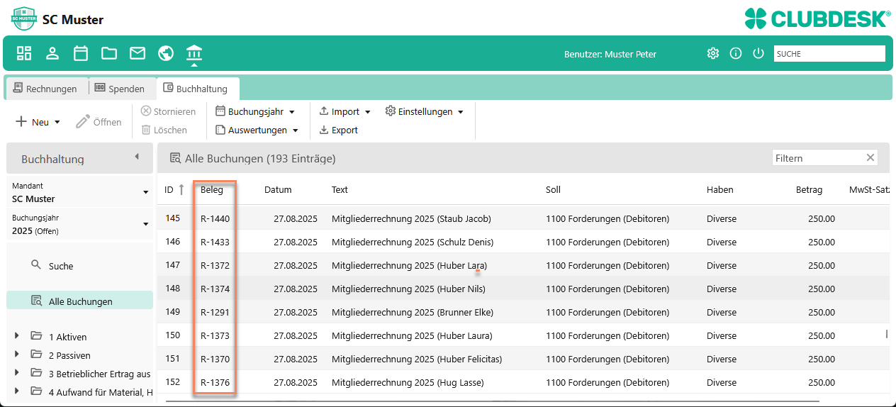Image resolution: width=896 pixels, height=407 pixels.
Task: Open the contacts person icon
Action: tap(52, 53)
